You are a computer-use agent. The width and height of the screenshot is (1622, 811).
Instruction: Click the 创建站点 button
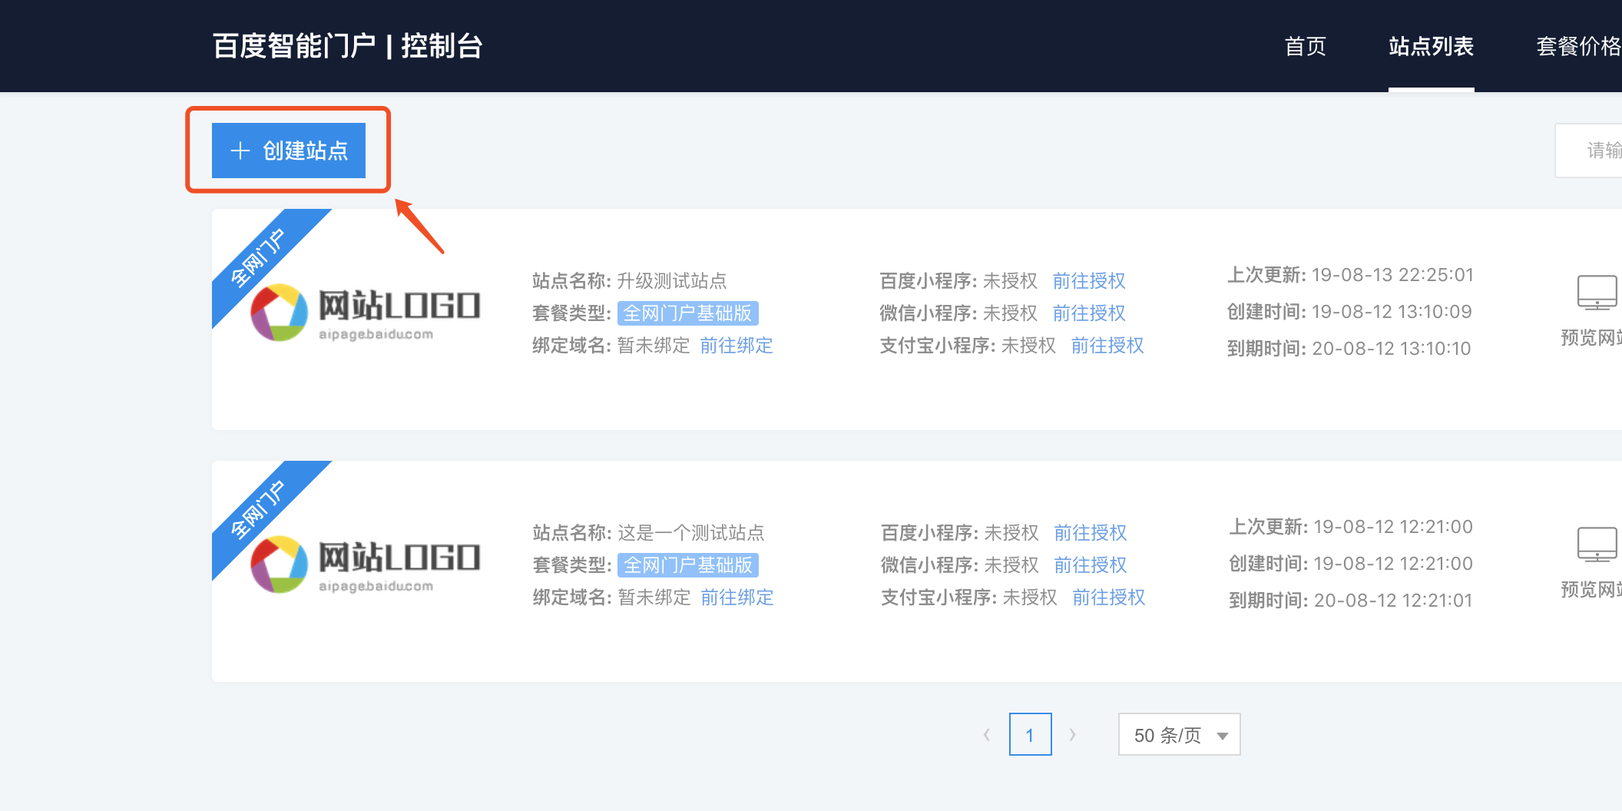[288, 151]
